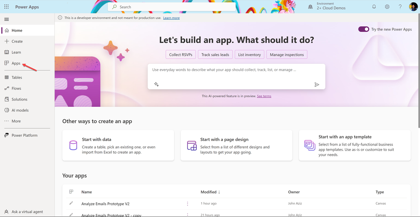The height and width of the screenshot is (217, 420).
Task: Open the Start with data card
Action: point(118,146)
